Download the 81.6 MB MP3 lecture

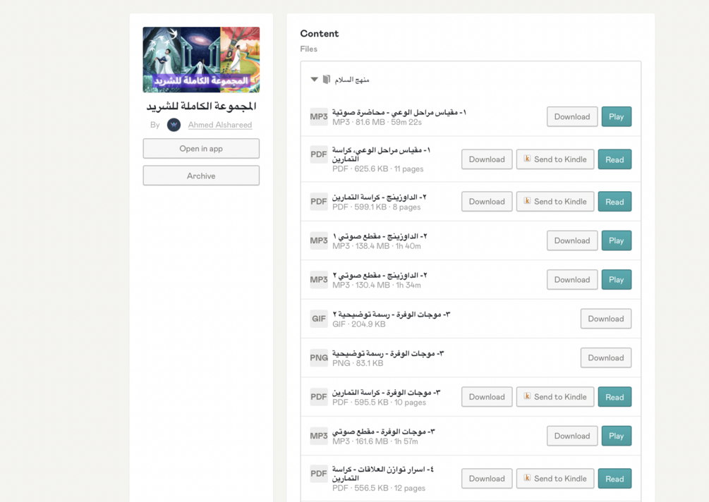coord(572,116)
